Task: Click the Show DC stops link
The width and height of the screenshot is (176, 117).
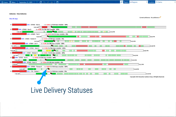Action: point(13,19)
